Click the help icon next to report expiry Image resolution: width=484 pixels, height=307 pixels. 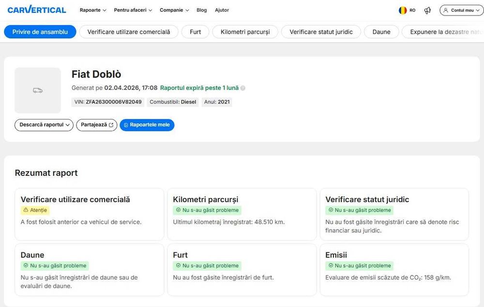tap(243, 88)
